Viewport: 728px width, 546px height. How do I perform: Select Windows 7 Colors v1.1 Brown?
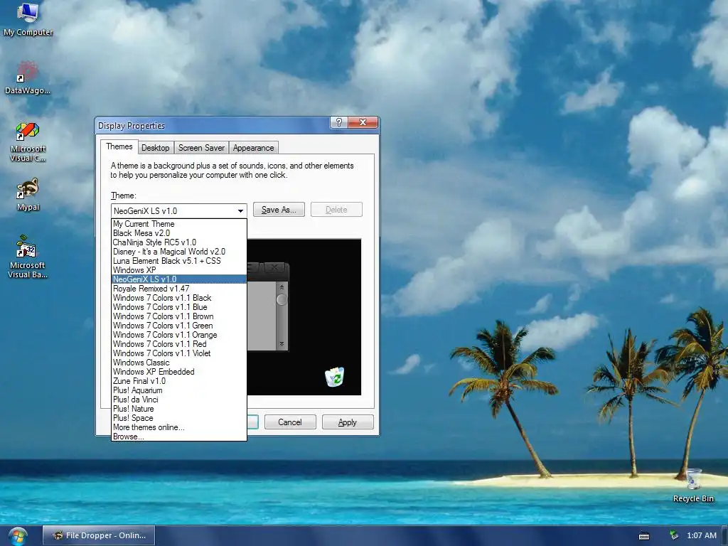click(178, 316)
